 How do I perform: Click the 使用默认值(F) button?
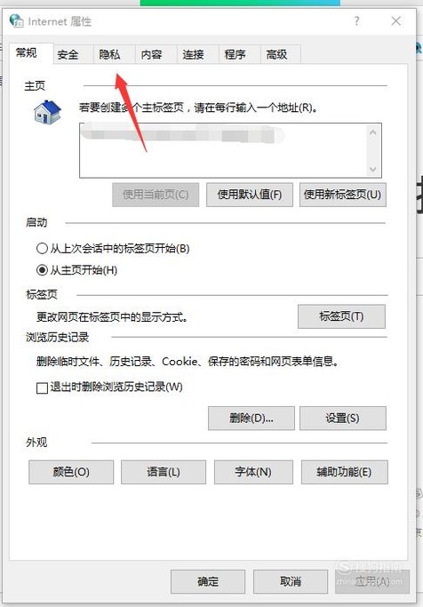[250, 195]
